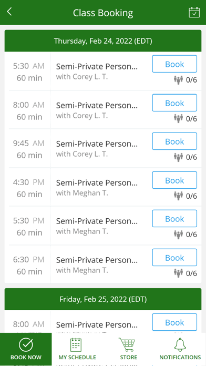Book the 4:30 PM class with Meghan
The width and height of the screenshot is (206, 366).
point(174,180)
